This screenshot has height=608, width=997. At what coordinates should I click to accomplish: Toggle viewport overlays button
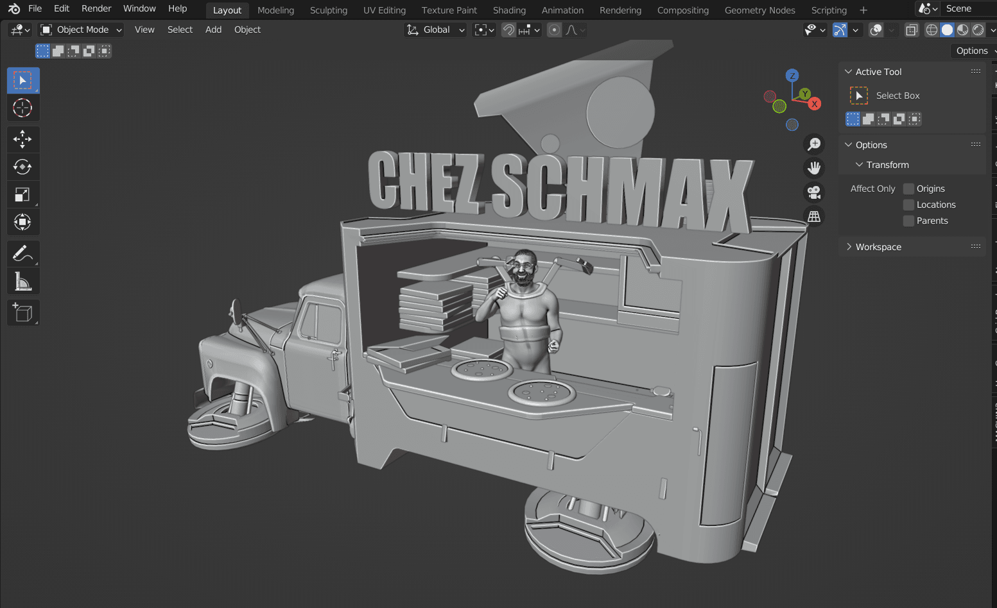coord(876,30)
